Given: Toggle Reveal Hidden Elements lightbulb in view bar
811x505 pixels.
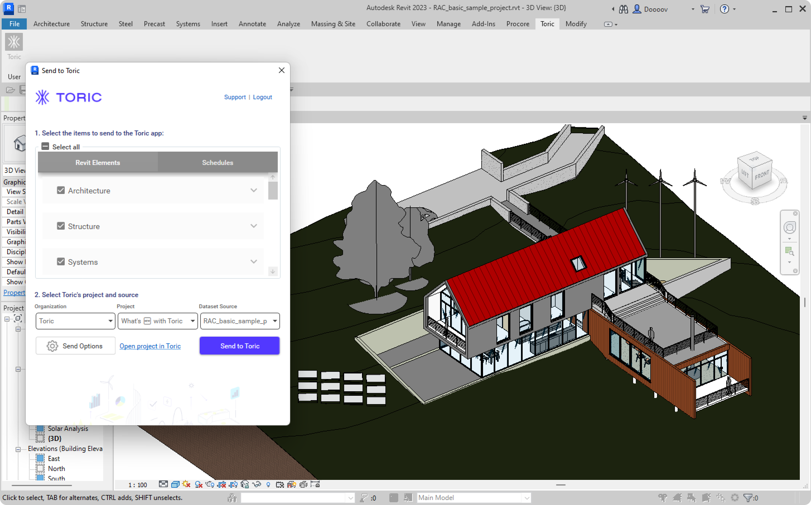Looking at the screenshot, I should [x=268, y=484].
